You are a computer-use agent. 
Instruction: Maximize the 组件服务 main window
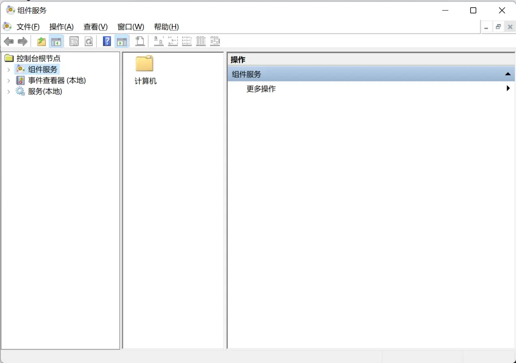pos(473,11)
